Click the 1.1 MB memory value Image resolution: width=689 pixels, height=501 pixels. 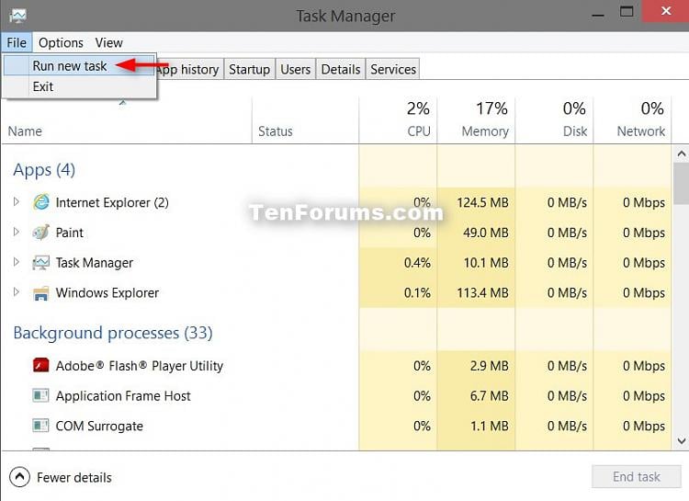pyautogui.click(x=489, y=427)
